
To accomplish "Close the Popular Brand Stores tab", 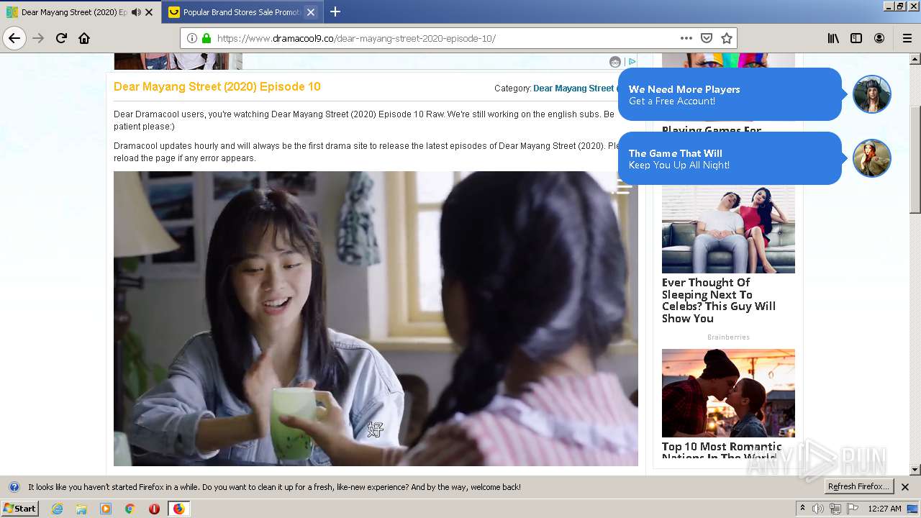I will click(311, 12).
